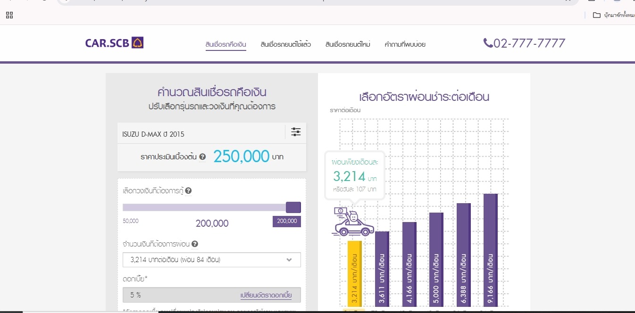Click the 250,000 estimated price value
635x313 pixels.
(241, 156)
